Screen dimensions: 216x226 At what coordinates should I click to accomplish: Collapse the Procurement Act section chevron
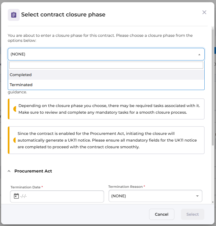click(9, 171)
